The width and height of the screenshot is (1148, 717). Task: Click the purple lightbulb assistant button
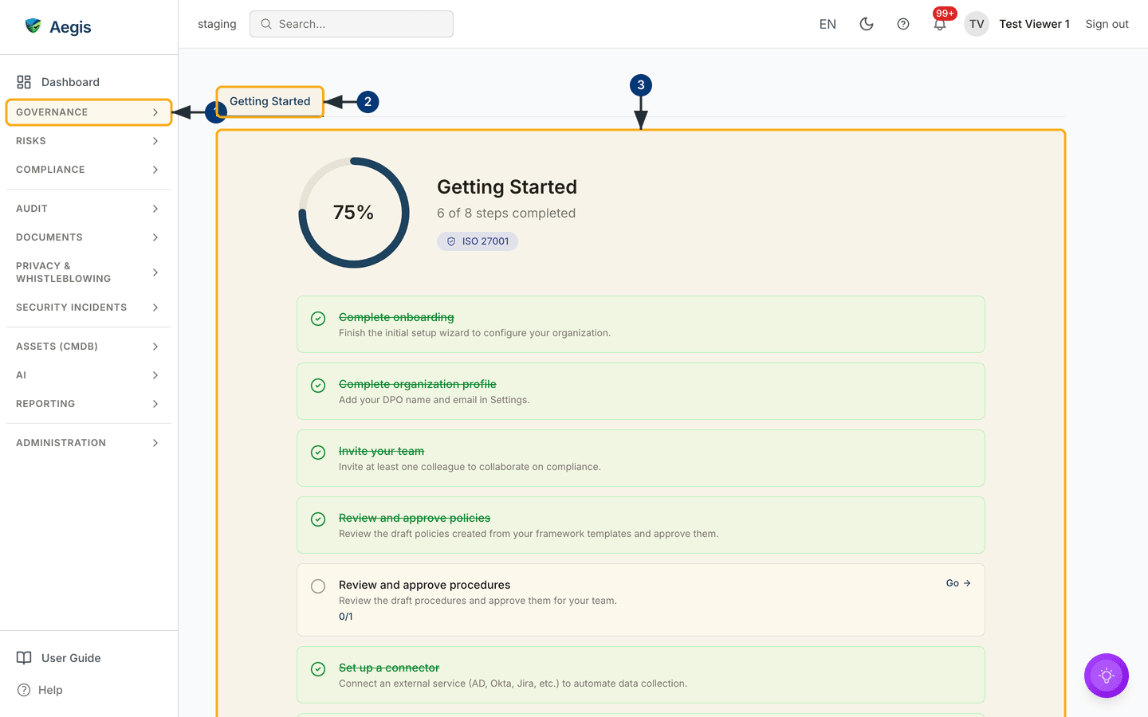point(1107,676)
